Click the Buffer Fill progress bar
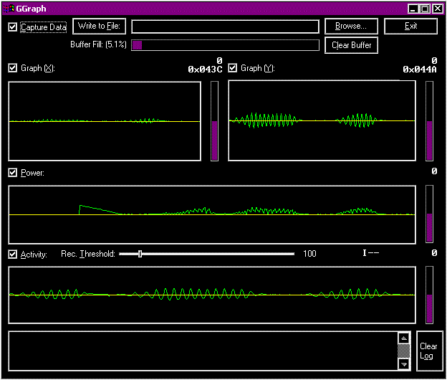The image size is (447, 380). click(x=225, y=45)
